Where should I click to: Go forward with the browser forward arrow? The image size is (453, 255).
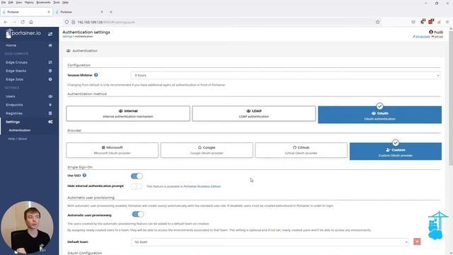(14, 22)
